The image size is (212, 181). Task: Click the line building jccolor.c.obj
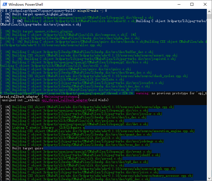coord(81,114)
